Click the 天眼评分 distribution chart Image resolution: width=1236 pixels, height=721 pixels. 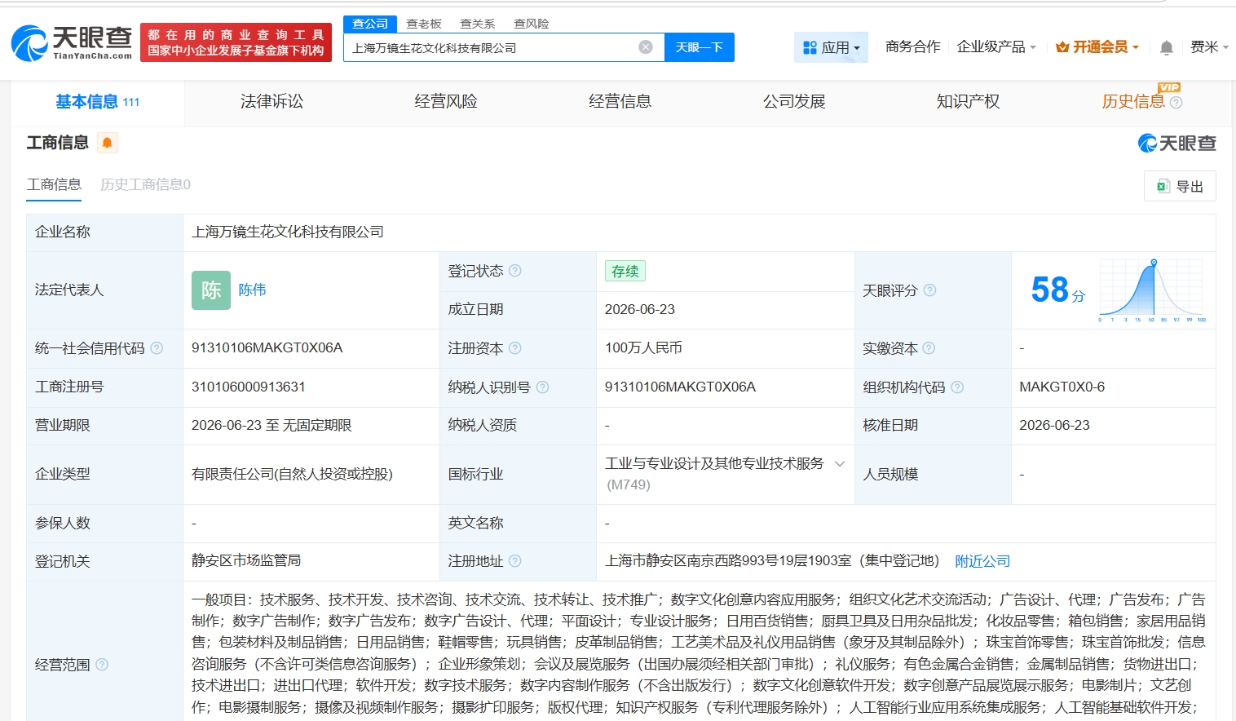pyautogui.click(x=1151, y=290)
